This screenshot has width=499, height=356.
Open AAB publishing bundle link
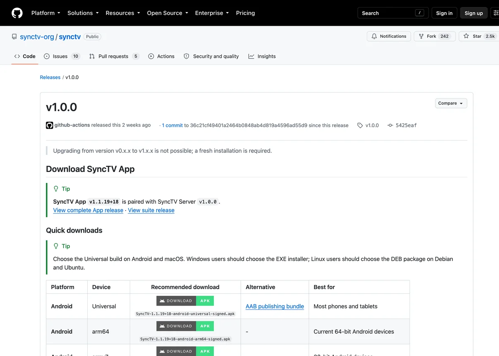275,306
